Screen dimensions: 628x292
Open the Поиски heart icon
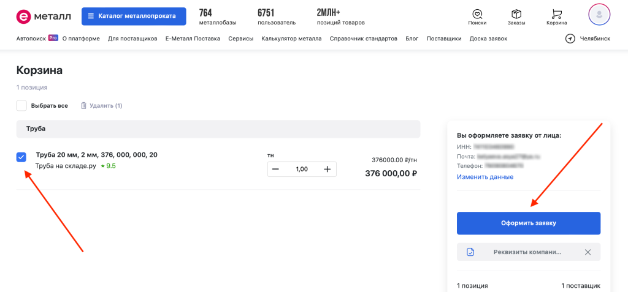[477, 13]
